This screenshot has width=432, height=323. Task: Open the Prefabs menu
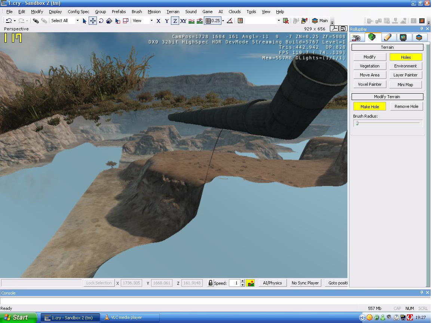coord(119,12)
